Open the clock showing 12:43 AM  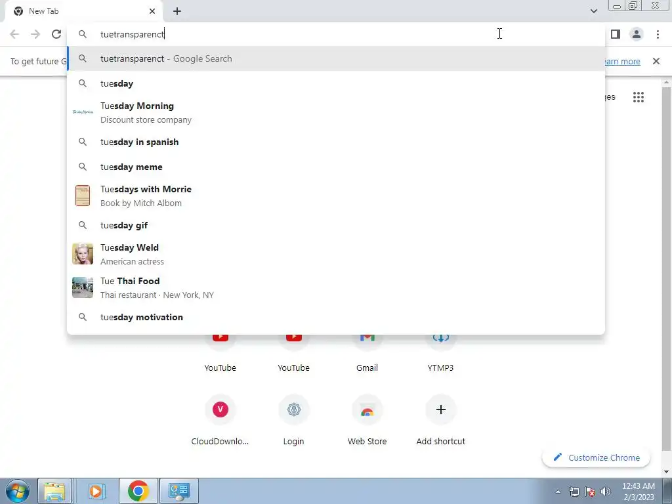click(639, 491)
